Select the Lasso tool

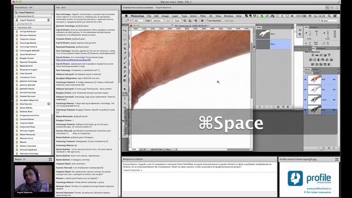(x=125, y=40)
